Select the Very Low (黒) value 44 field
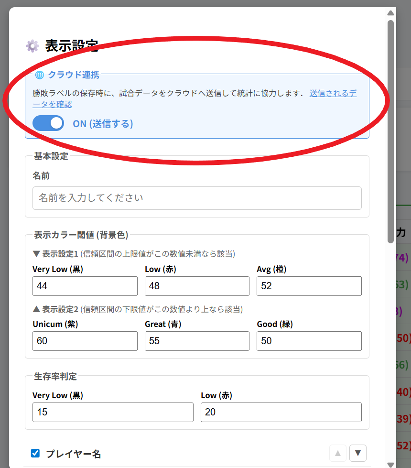The image size is (411, 468). click(x=85, y=286)
